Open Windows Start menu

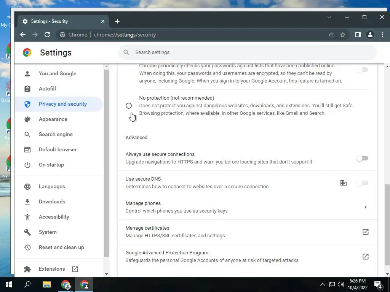(9, 284)
